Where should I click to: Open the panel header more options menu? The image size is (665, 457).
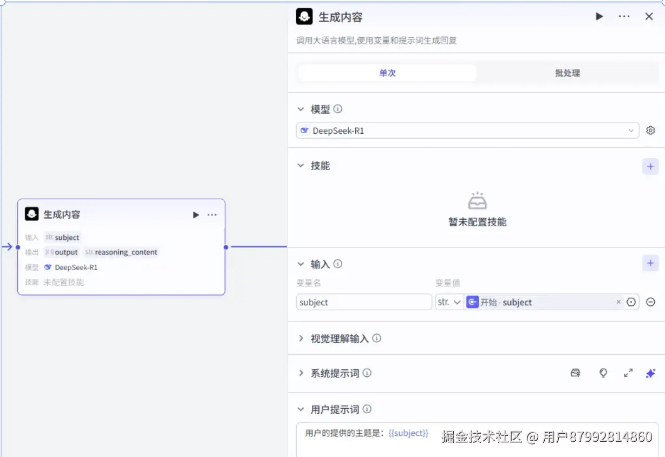click(x=624, y=17)
